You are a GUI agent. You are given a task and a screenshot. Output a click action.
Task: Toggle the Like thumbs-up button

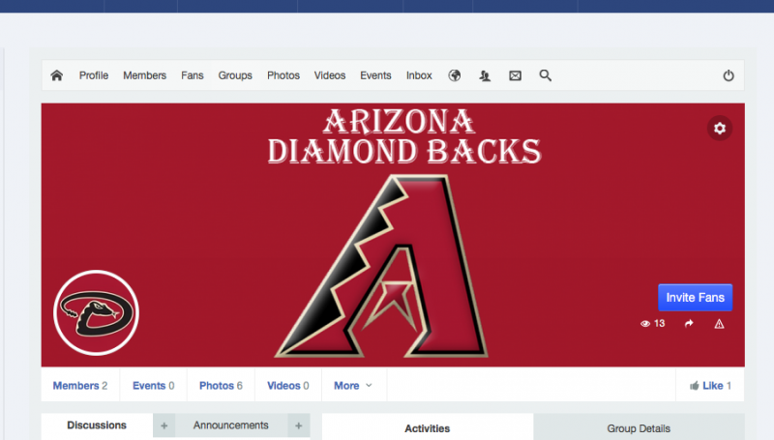[x=710, y=386]
